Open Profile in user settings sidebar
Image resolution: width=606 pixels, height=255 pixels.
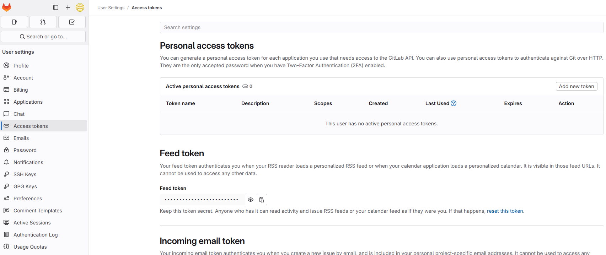(21, 66)
